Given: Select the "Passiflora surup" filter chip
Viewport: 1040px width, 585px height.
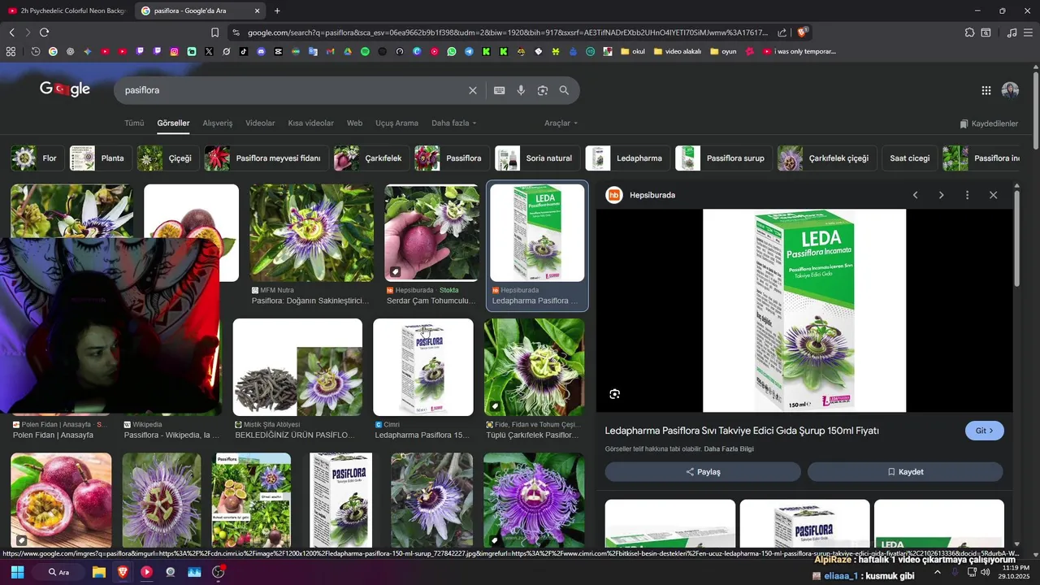Looking at the screenshot, I should tap(723, 158).
